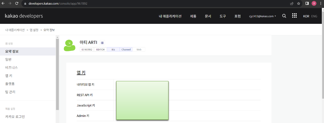Image resolution: width=324 pixels, height=123 pixels.
Task: Open the 제품 menu
Action: click(193, 16)
